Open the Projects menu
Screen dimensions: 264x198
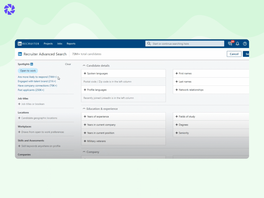coord(48,44)
